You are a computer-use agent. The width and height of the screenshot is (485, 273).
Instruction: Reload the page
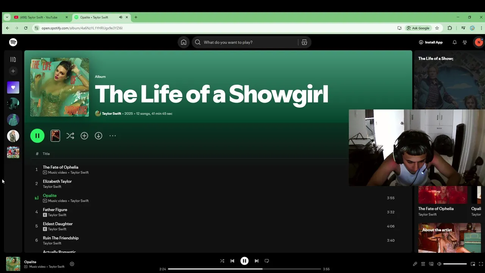[x=26, y=28]
